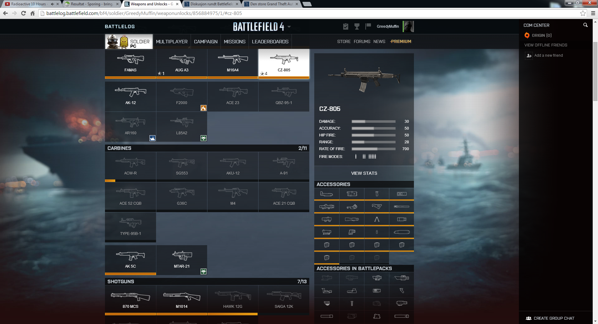Open the Leaderboards menu
Viewport: 598px width, 324px height.
coord(270,41)
